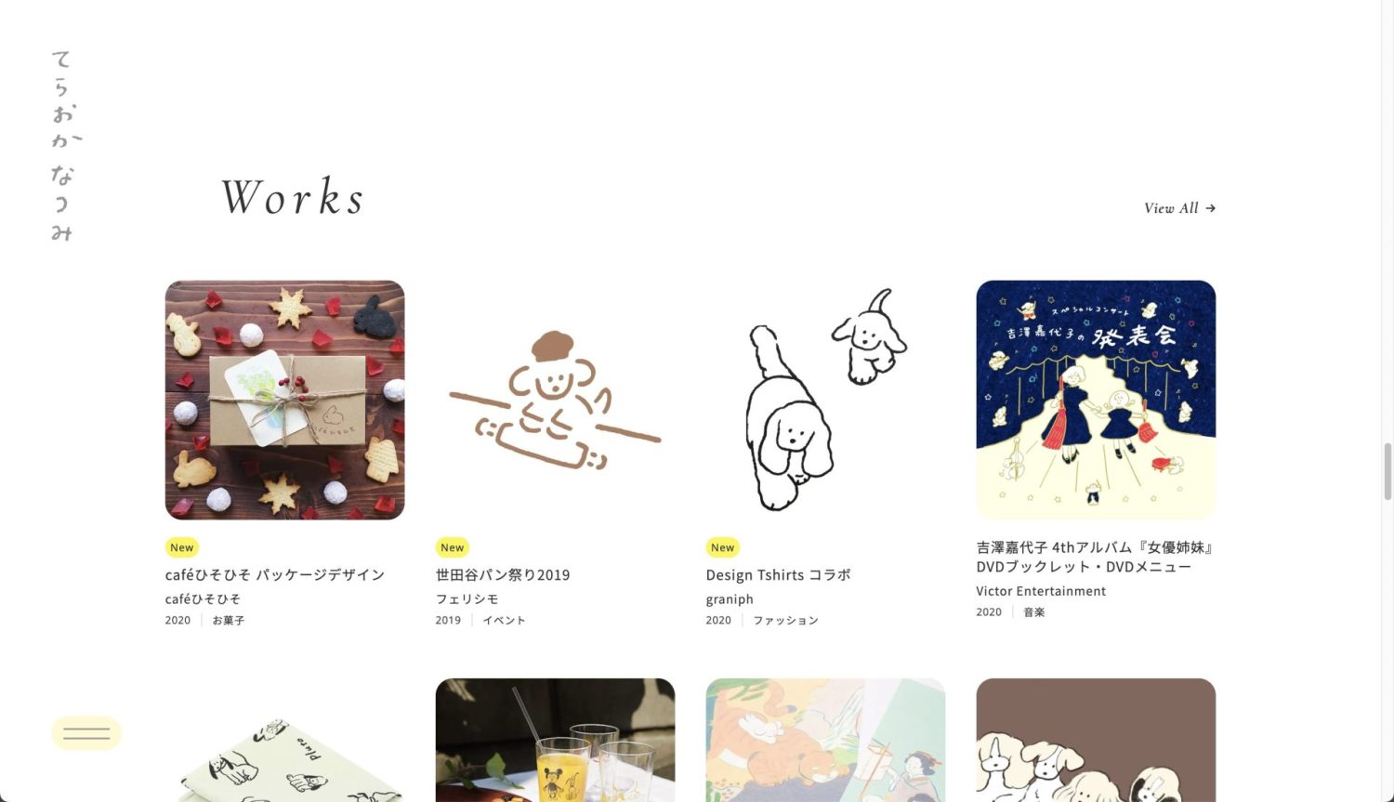Screen dimensions: 1394x802
Task: Open the Mickey glass drink photo thumbnail
Action: pyautogui.click(x=555, y=740)
